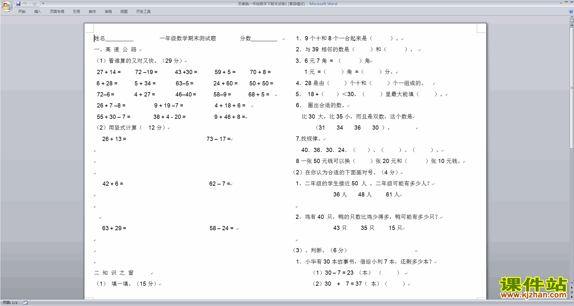Click the question 与 39 相邻的数是
Image resolution: width=574 pixels, height=306 pixels.
(x=327, y=49)
